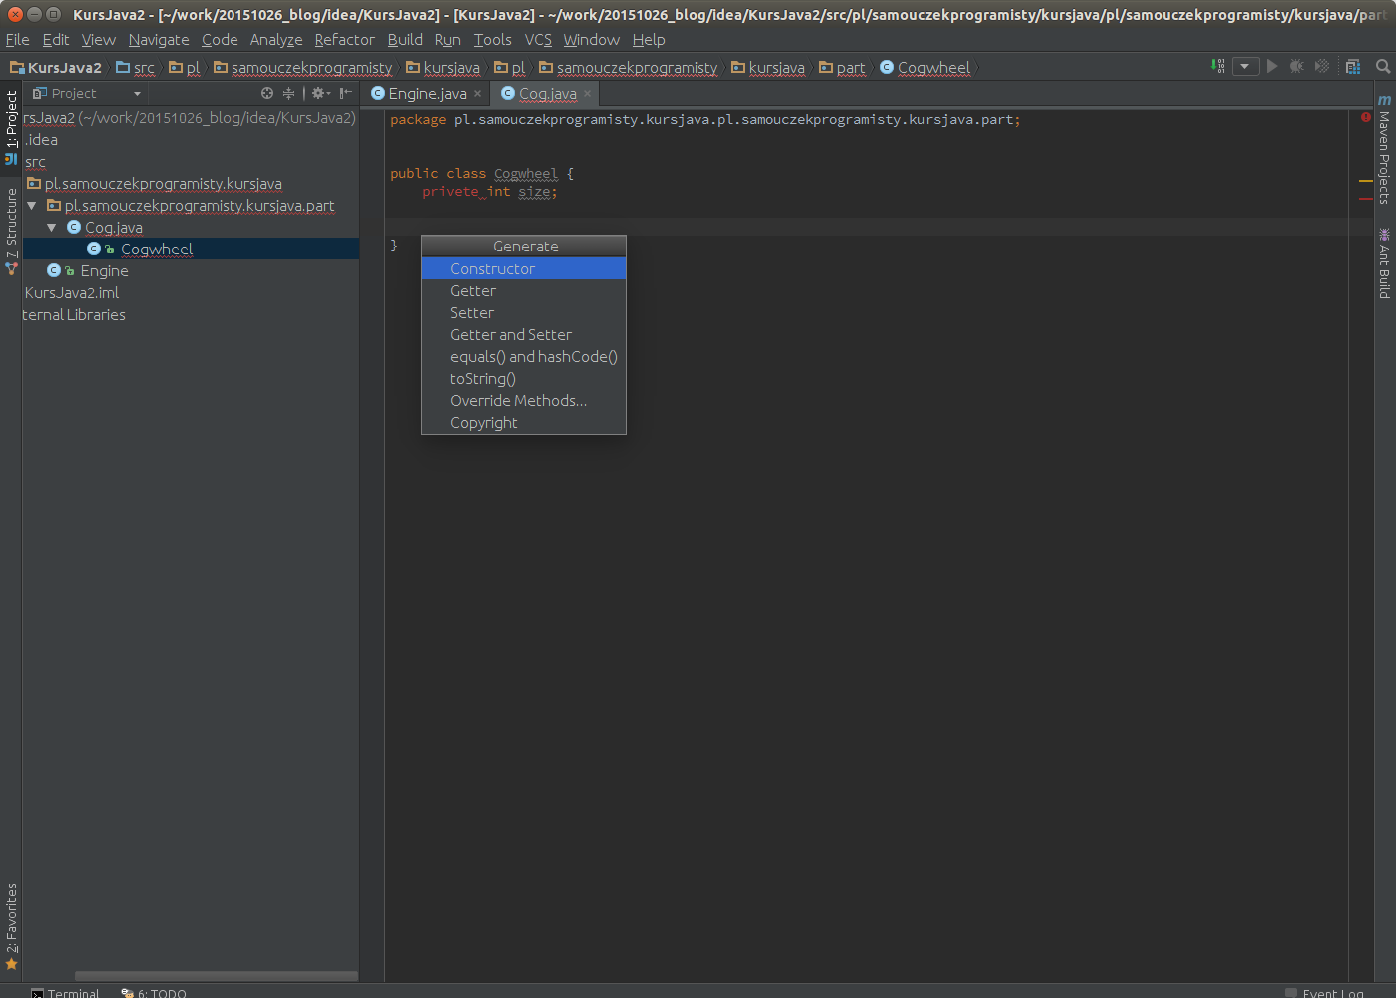This screenshot has height=998, width=1396.
Task: Click the part breadcrumb in navigation bar
Action: pyautogui.click(x=843, y=67)
